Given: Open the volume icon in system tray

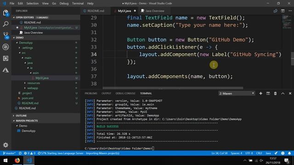Looking at the screenshot, I should 261,160.
